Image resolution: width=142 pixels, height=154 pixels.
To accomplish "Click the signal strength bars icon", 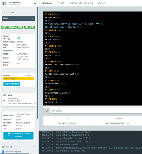I will coord(18,38).
